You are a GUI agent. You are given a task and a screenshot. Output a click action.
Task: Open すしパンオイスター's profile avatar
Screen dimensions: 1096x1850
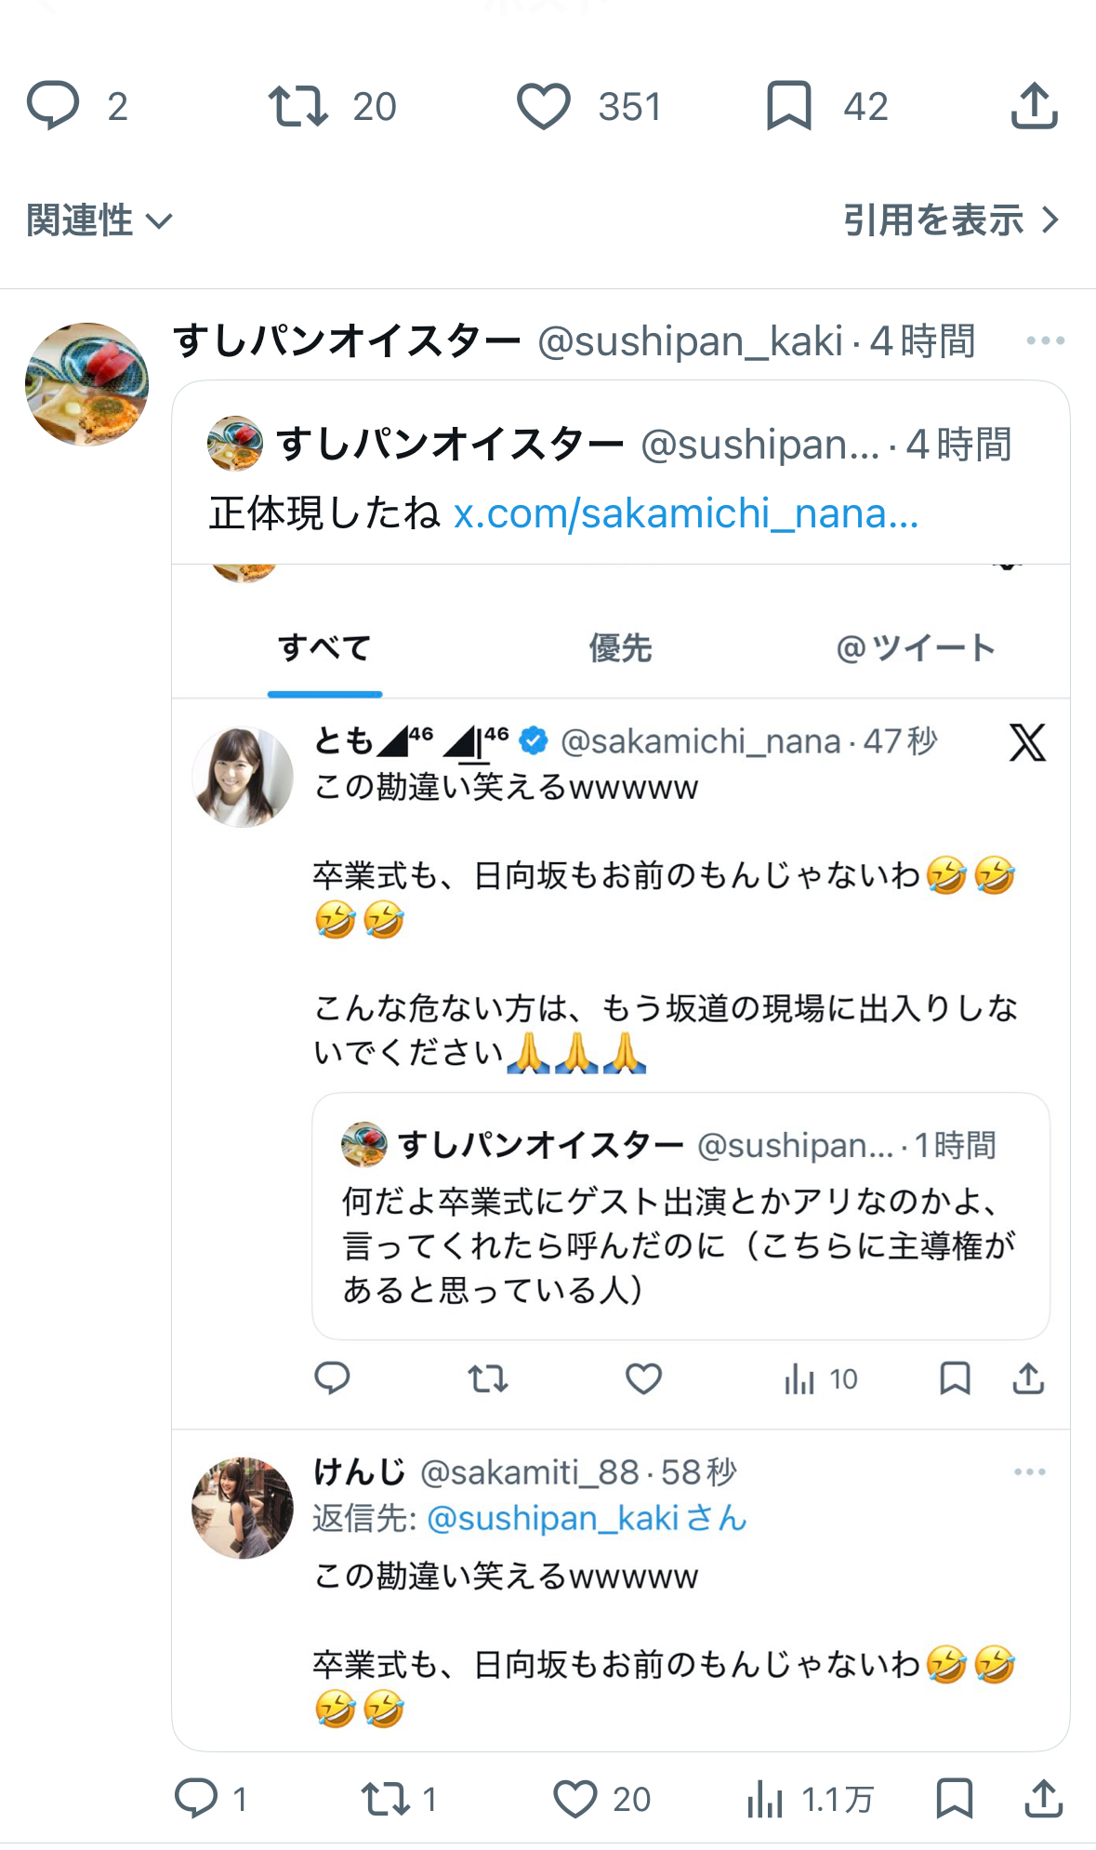pos(86,384)
